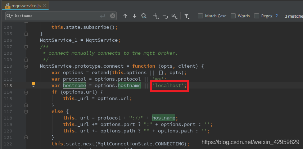This screenshot has height=149, width=303.
Task: Click this.state.subscribe() on line 104
Action: [x=83, y=27]
